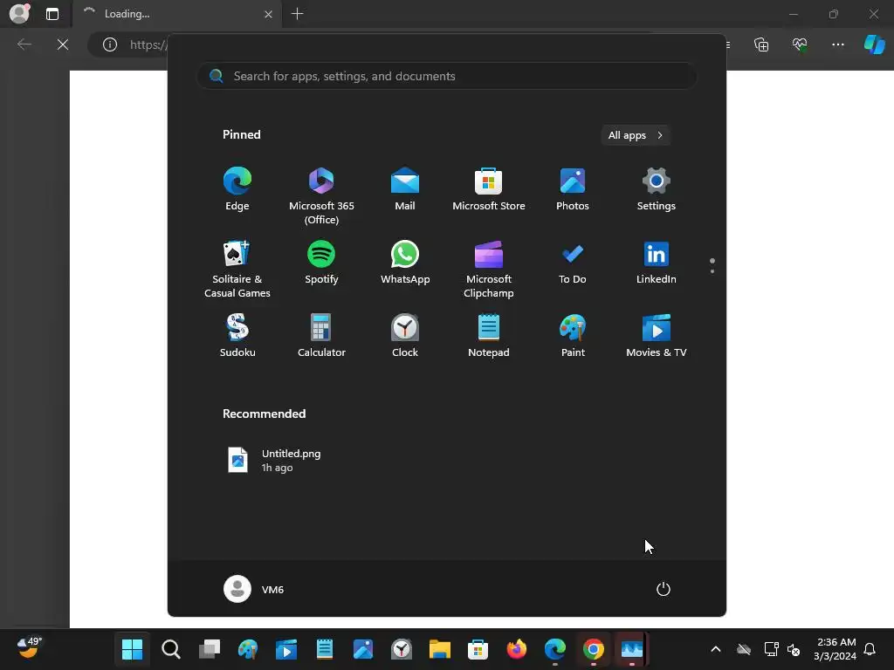894x670 pixels.
Task: Switch to Google Chrome on the taskbar
Action: coord(594,649)
